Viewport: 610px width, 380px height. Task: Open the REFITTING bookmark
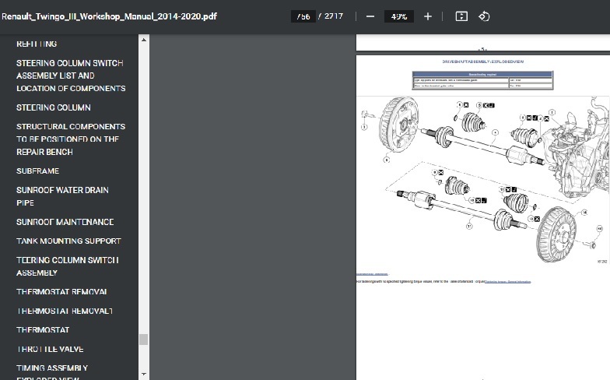pos(37,44)
